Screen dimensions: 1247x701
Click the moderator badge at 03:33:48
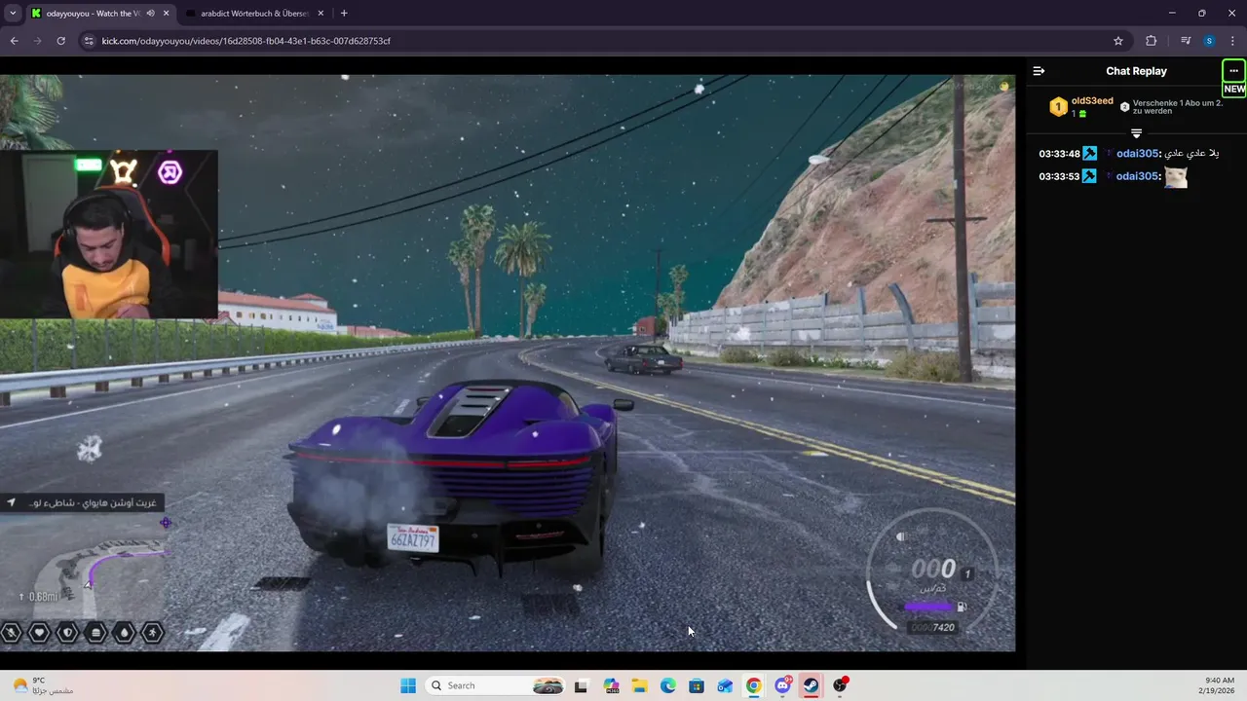[x=1090, y=154]
